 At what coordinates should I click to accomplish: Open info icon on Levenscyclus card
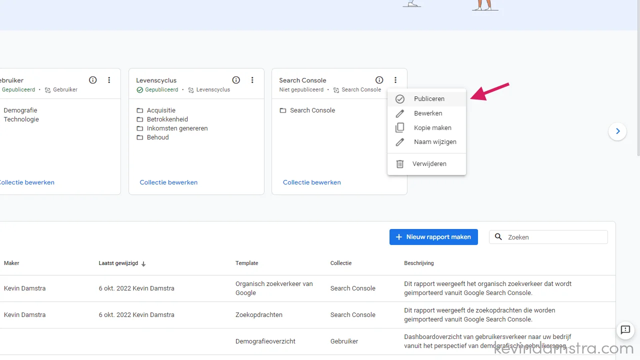click(236, 80)
